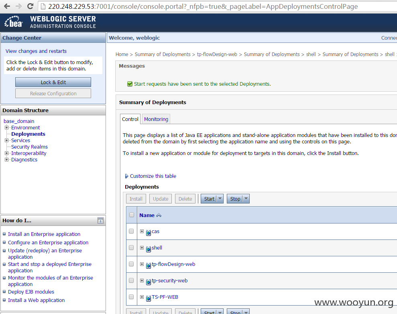Click the top Delete button

point(185,199)
